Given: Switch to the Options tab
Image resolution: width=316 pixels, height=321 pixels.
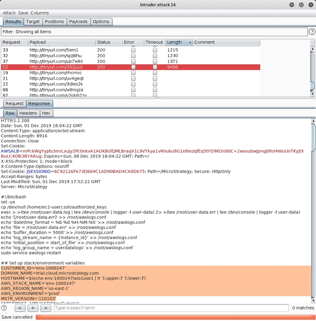Looking at the screenshot, I should click(101, 22).
